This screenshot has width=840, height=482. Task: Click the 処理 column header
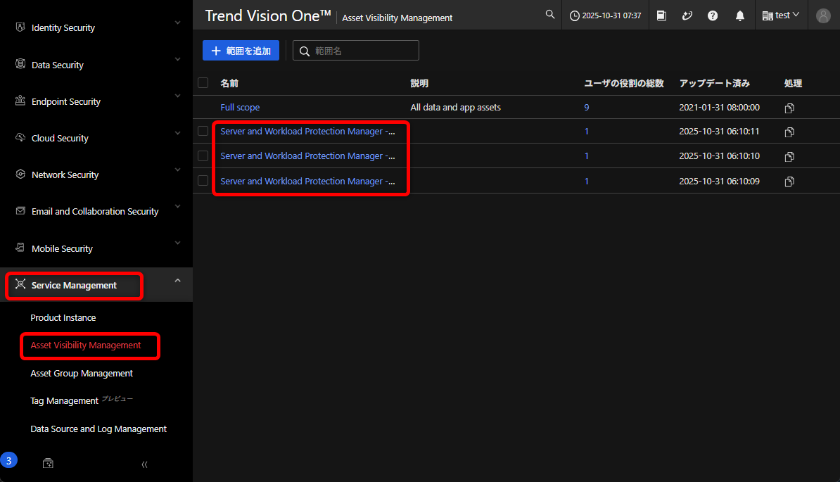click(793, 83)
